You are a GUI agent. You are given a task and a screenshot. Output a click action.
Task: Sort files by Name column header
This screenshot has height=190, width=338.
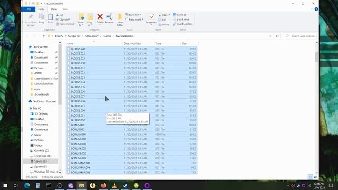94,43
